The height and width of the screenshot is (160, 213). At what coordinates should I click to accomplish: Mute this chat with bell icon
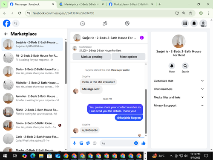coord(172,66)
